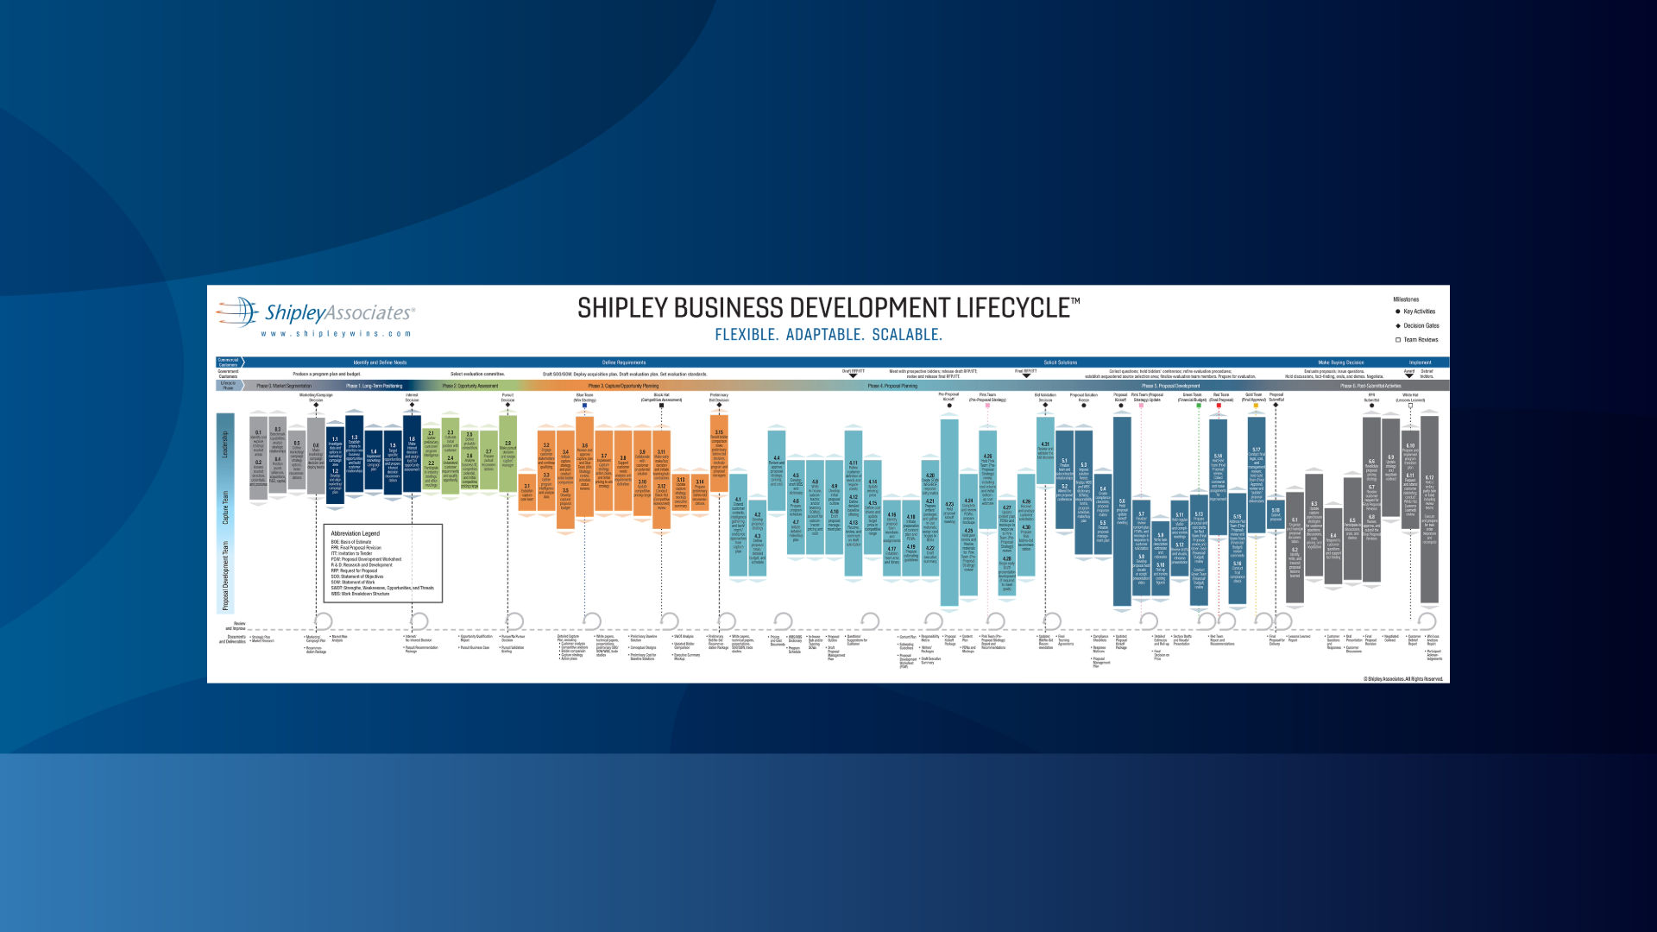Click the Team Reviews square in legend

1398,339
